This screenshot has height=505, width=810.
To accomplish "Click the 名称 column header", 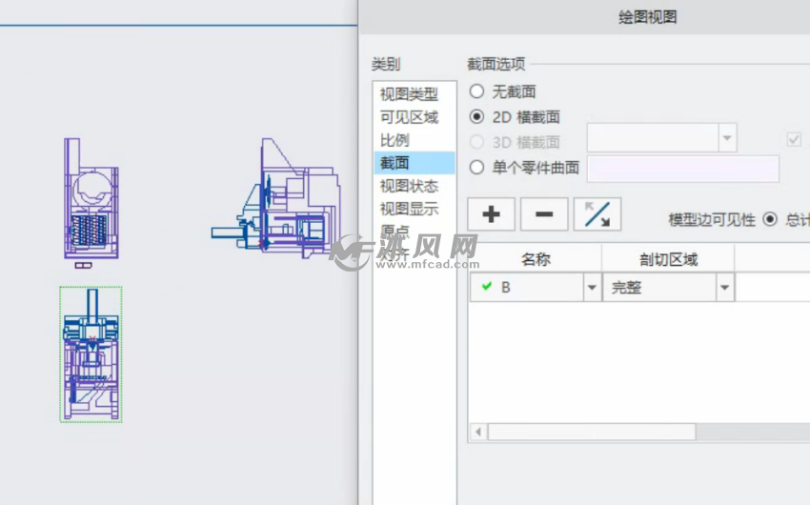I will pyautogui.click(x=536, y=259).
